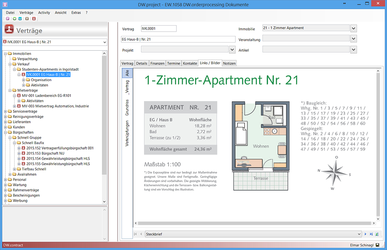
Task: Open the Datei menu
Action: coord(10,13)
